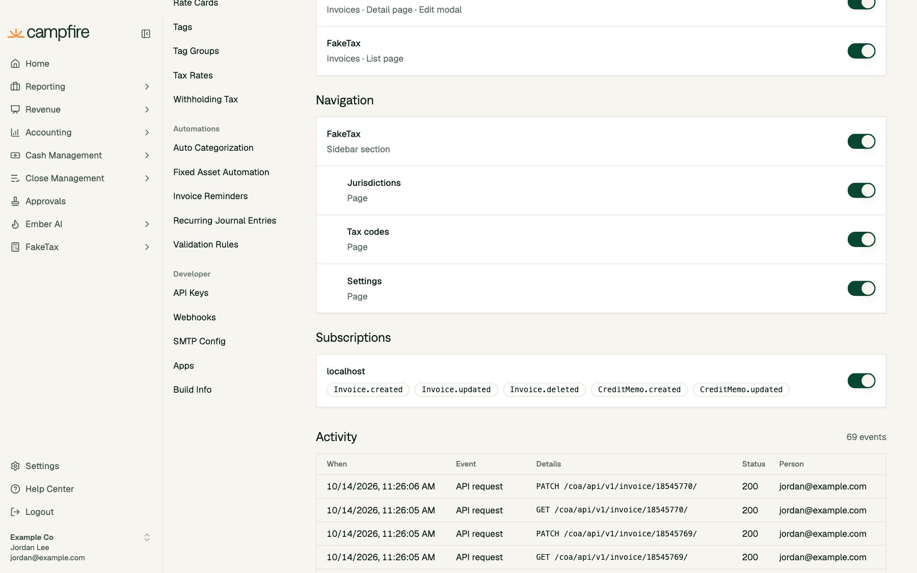The width and height of the screenshot is (917, 573).
Task: Expand the Reporting menu chevron
Action: coord(147,87)
